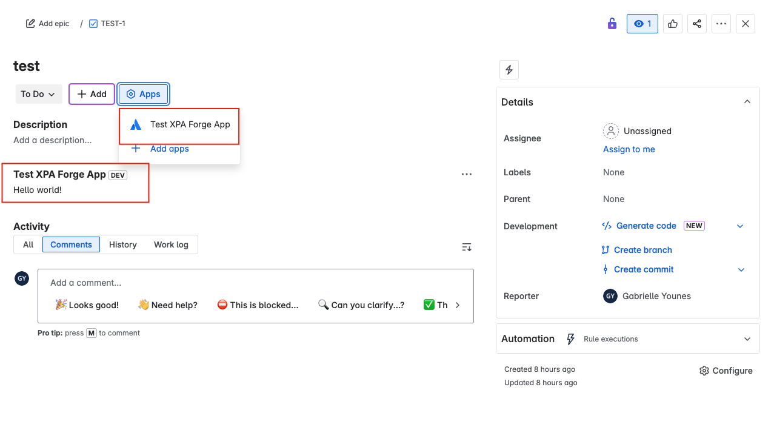Viewport: 774px width, 421px height.
Task: Open the To Do status dropdown
Action: tap(38, 94)
